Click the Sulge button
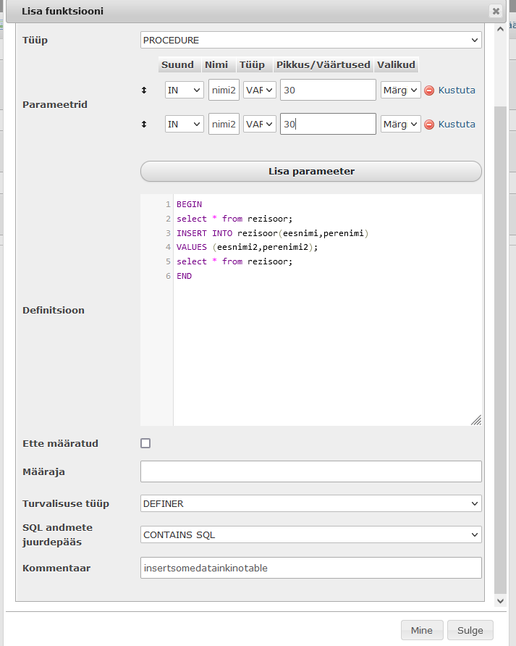Screen dimensions: 516x646 tap(470, 630)
